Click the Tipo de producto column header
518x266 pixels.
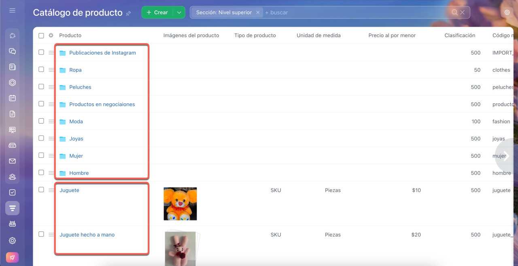click(x=255, y=36)
